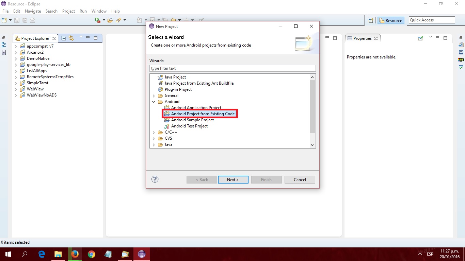Select Android Sample Project
The image size is (465, 261).
pos(192,120)
